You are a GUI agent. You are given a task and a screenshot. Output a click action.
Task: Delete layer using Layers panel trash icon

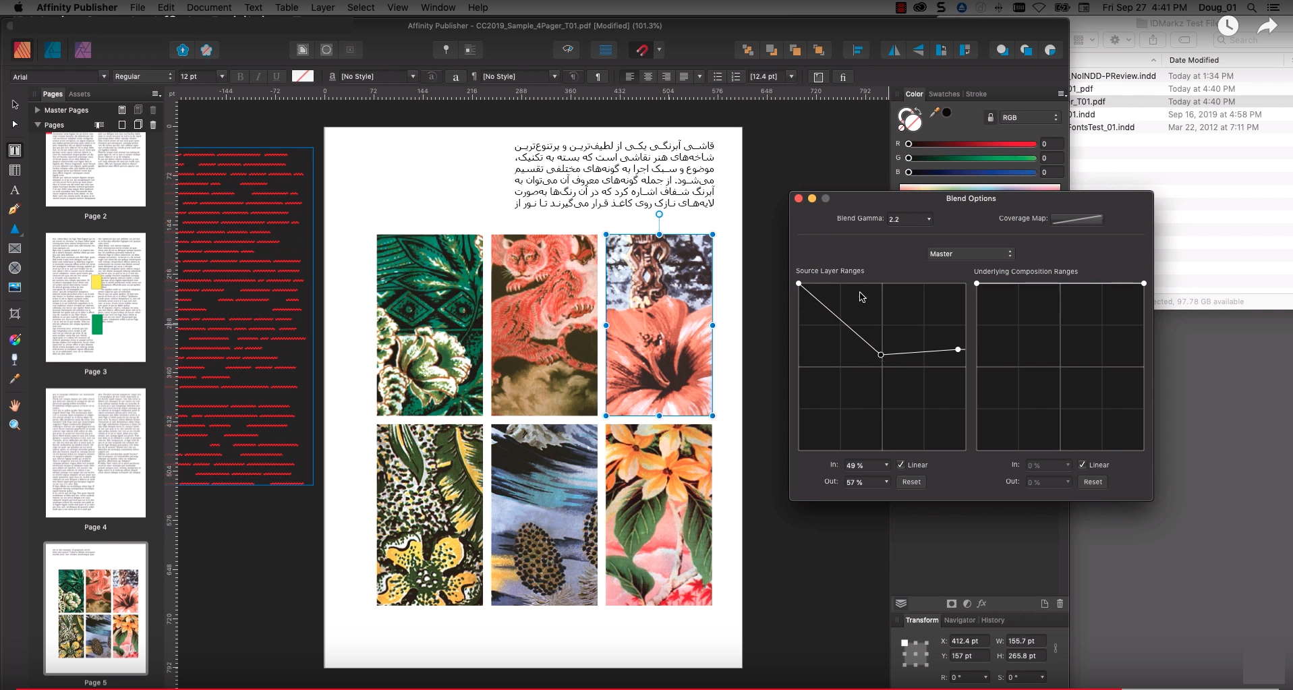pyautogui.click(x=1060, y=604)
